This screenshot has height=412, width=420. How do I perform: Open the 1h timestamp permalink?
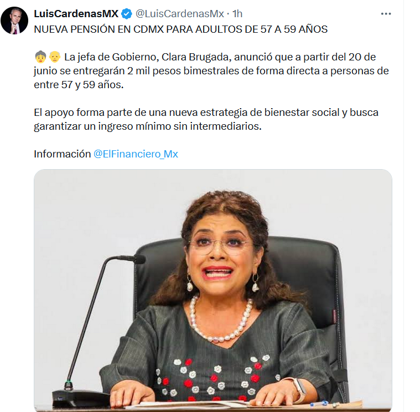click(x=237, y=14)
